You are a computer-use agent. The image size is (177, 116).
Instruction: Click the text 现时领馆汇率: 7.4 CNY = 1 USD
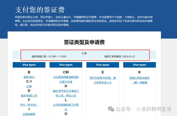coord(49,56)
